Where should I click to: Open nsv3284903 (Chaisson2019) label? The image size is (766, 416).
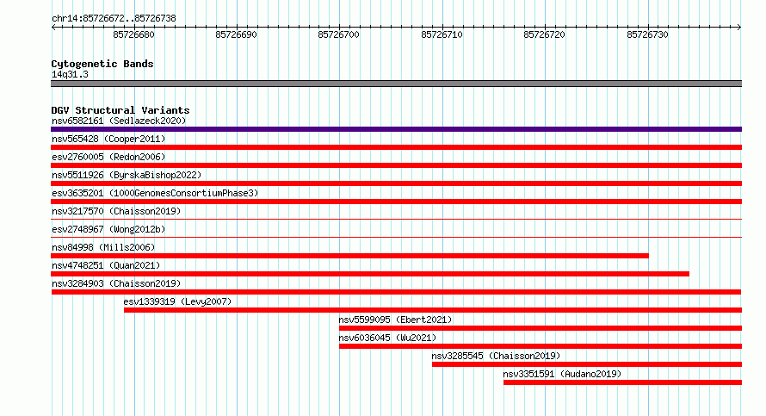click(x=116, y=283)
